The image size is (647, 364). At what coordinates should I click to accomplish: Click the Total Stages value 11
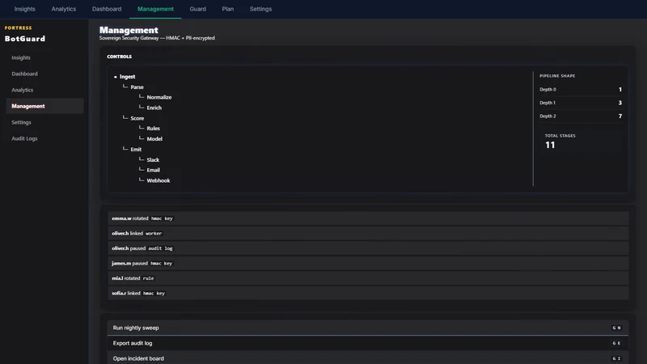coord(550,146)
